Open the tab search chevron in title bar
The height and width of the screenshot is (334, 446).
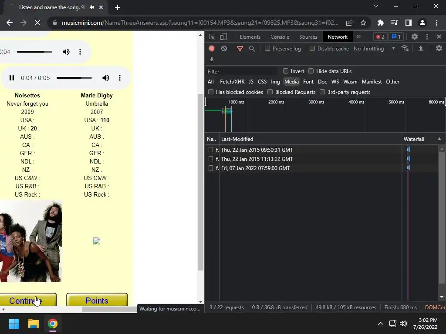(x=376, y=6)
